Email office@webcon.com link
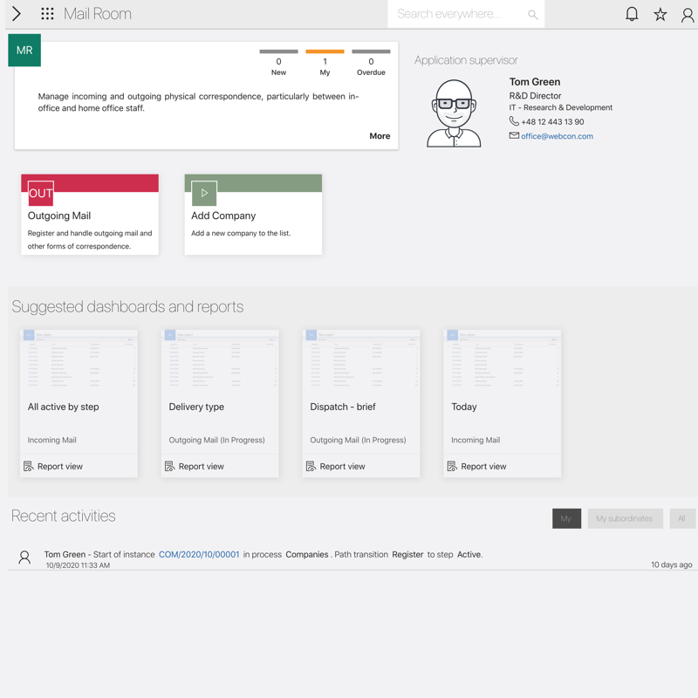Image resolution: width=698 pixels, height=698 pixels. pyautogui.click(x=557, y=136)
